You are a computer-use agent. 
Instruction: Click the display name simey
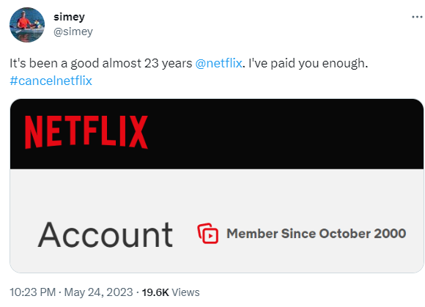coord(69,17)
